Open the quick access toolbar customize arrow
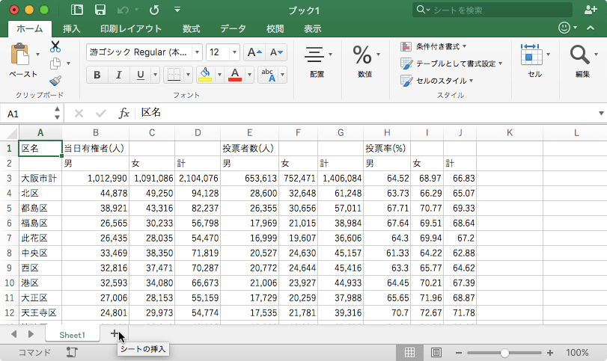Image resolution: width=607 pixels, height=361 pixels. (x=177, y=10)
